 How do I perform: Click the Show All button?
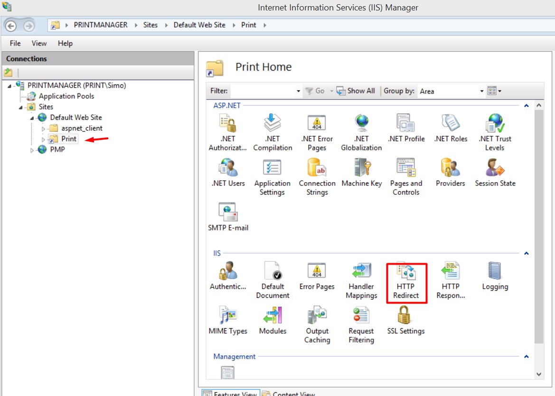(356, 91)
